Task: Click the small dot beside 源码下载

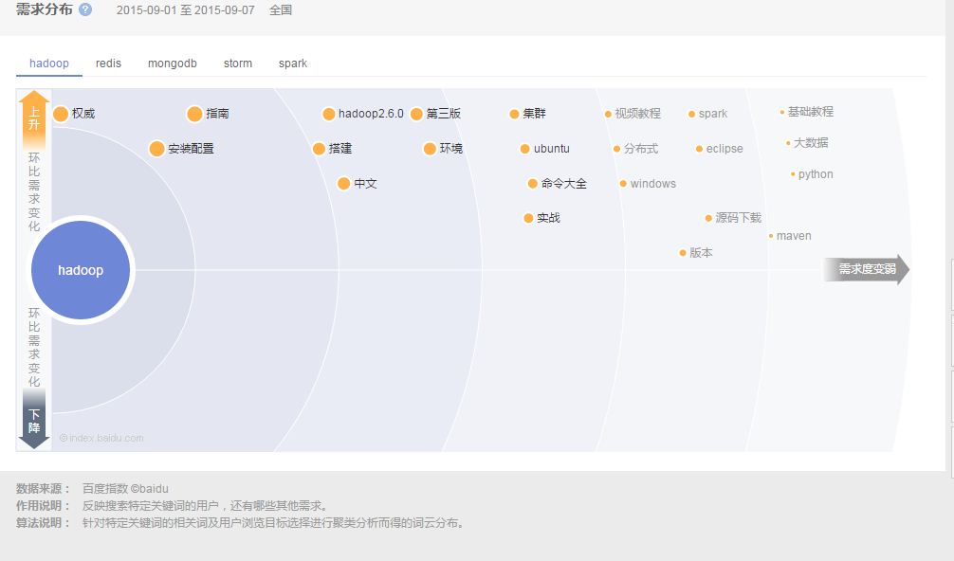Action: point(708,218)
